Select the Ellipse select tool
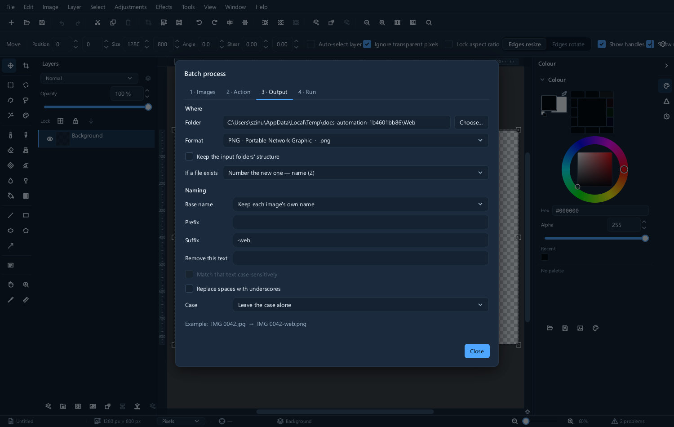674x427 pixels. click(26, 85)
